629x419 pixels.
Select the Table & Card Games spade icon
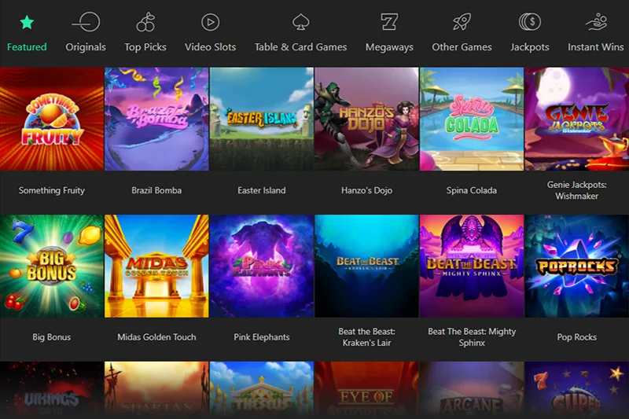[x=300, y=22]
